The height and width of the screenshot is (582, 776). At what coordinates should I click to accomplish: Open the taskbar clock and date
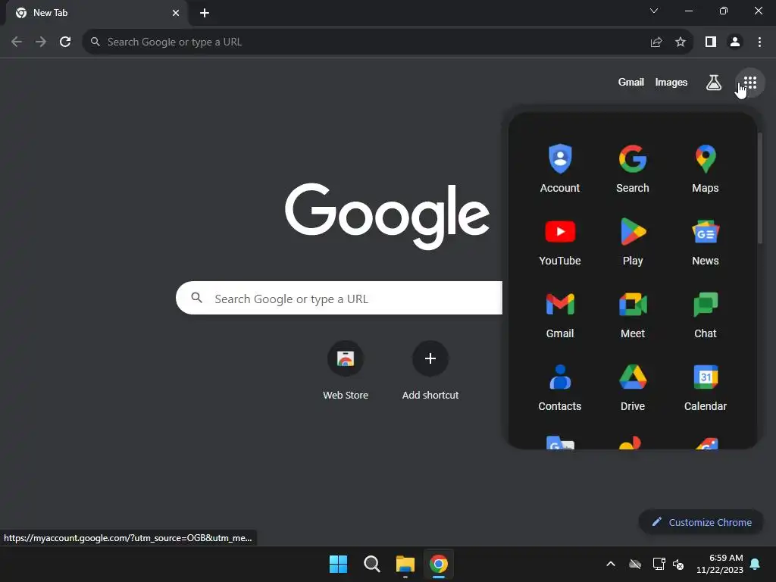720,564
